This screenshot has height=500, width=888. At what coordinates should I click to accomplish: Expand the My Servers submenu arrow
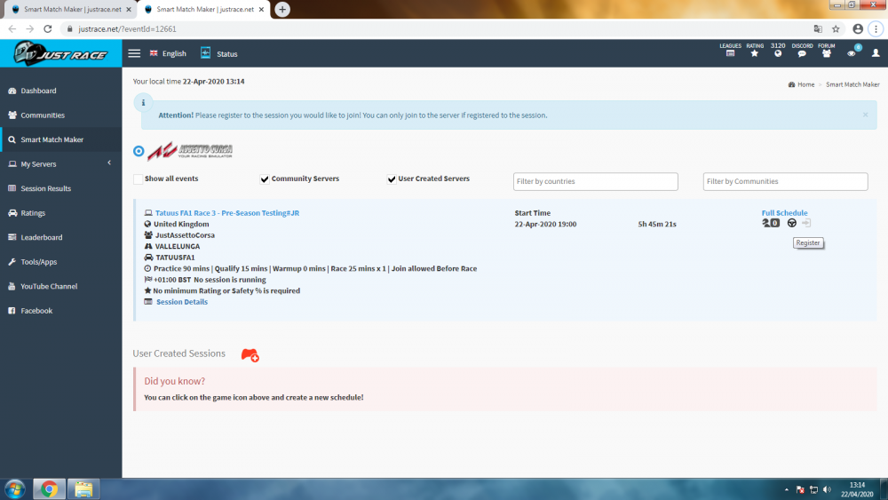pyautogui.click(x=109, y=163)
